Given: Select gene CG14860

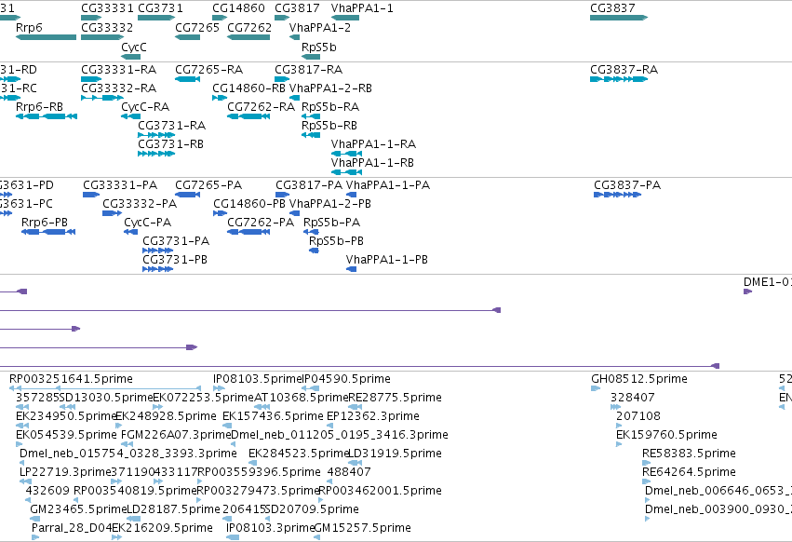Looking at the screenshot, I should pyautogui.click(x=220, y=18).
